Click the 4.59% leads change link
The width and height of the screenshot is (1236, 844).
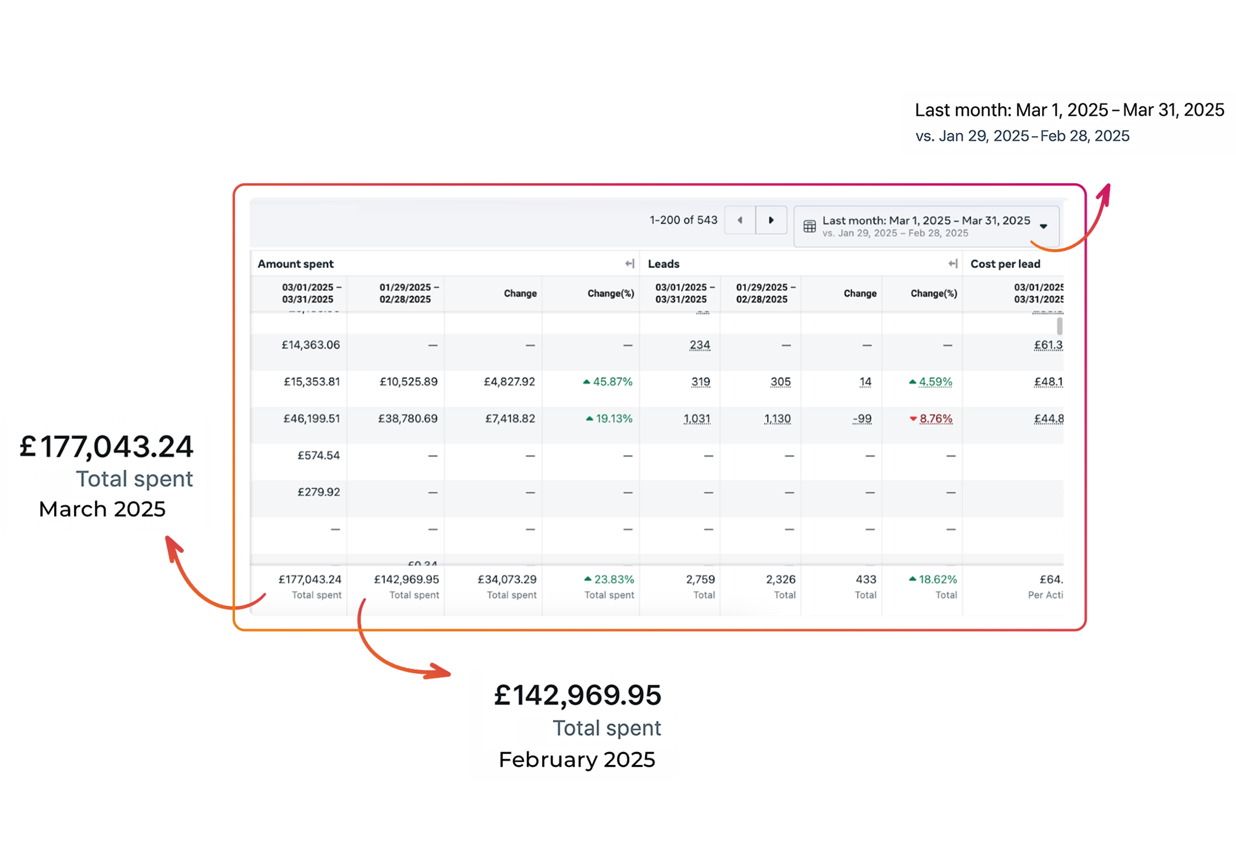935,382
